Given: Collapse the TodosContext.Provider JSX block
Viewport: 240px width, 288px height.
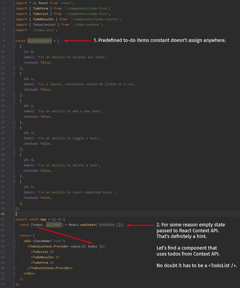Looking at the screenshot, I should pos(15,246).
